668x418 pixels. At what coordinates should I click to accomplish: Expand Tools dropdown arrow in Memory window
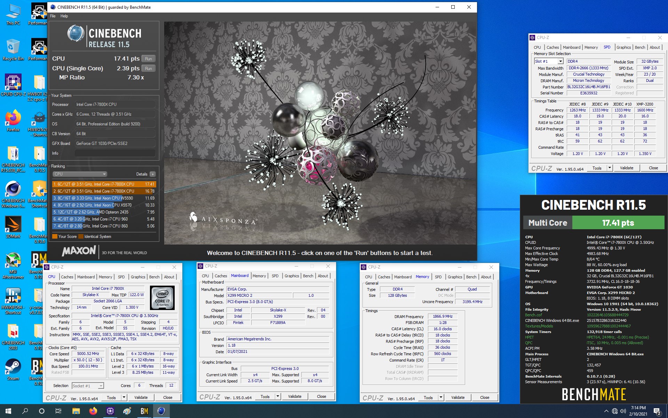pos(441,397)
